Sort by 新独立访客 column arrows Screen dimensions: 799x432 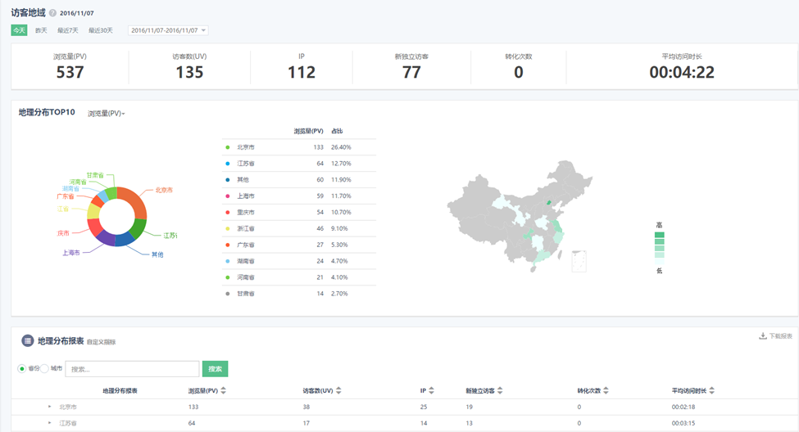tap(499, 391)
